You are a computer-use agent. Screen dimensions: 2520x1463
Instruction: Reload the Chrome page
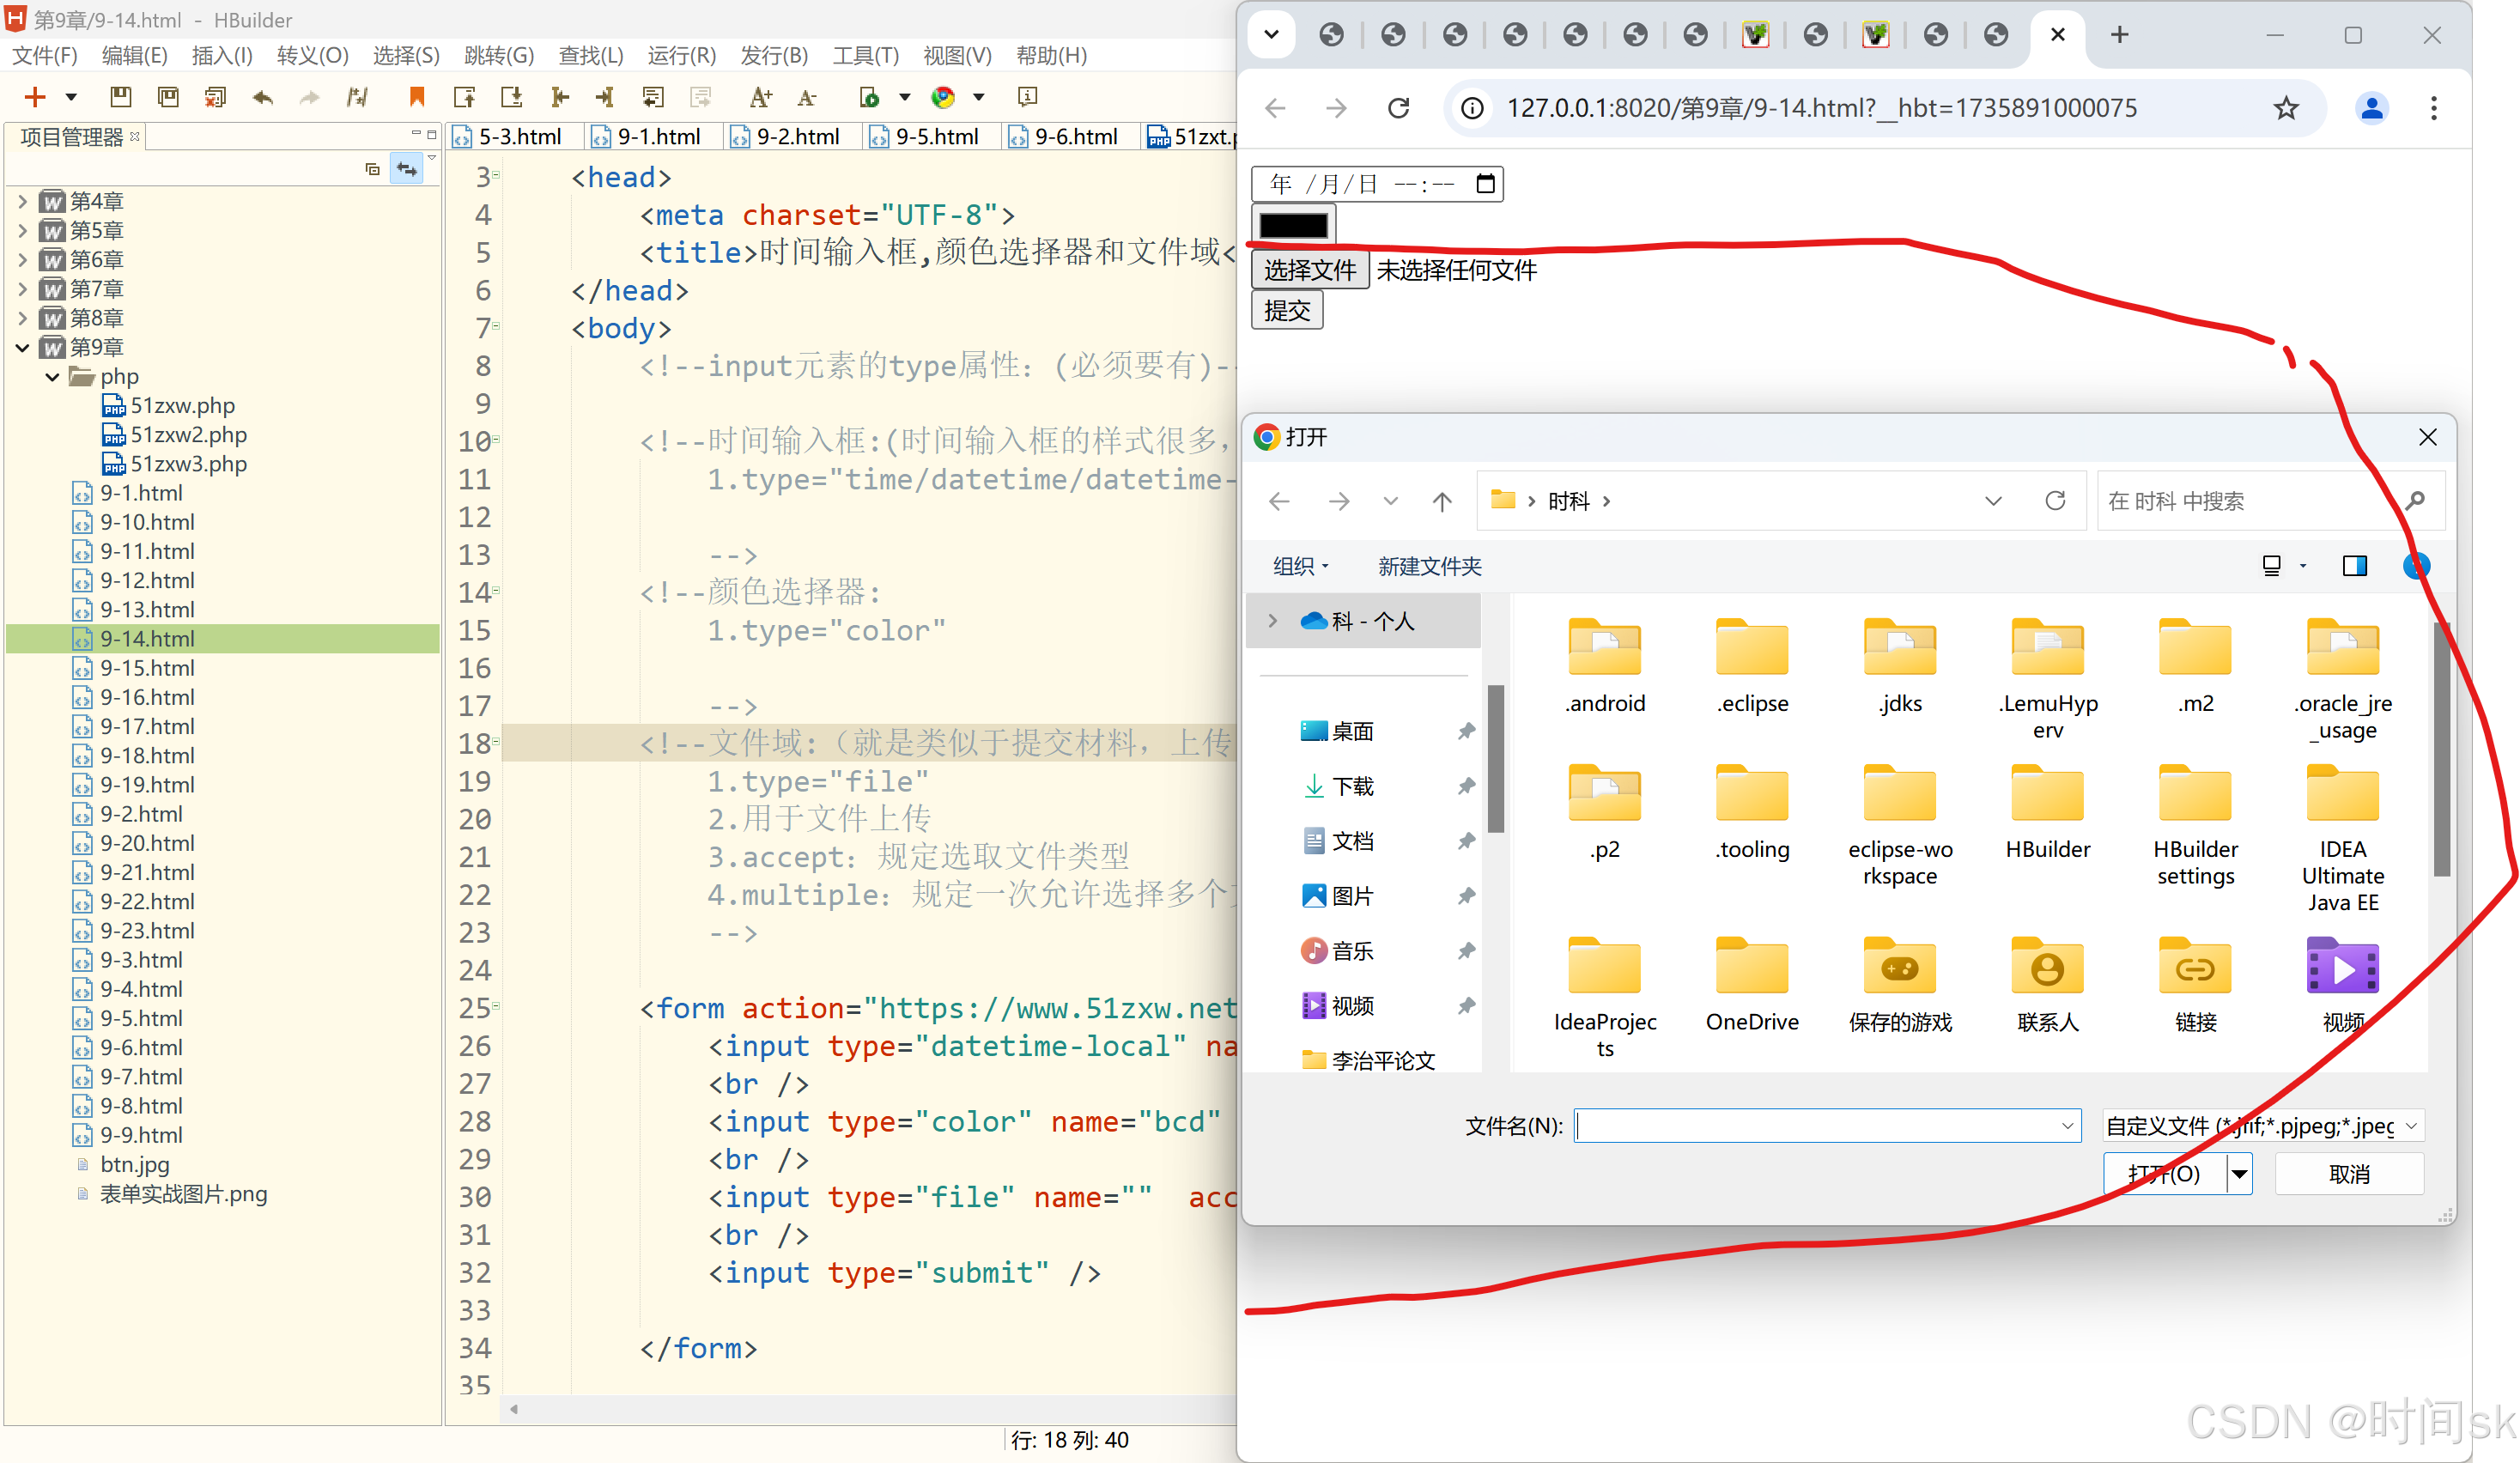click(x=1399, y=108)
